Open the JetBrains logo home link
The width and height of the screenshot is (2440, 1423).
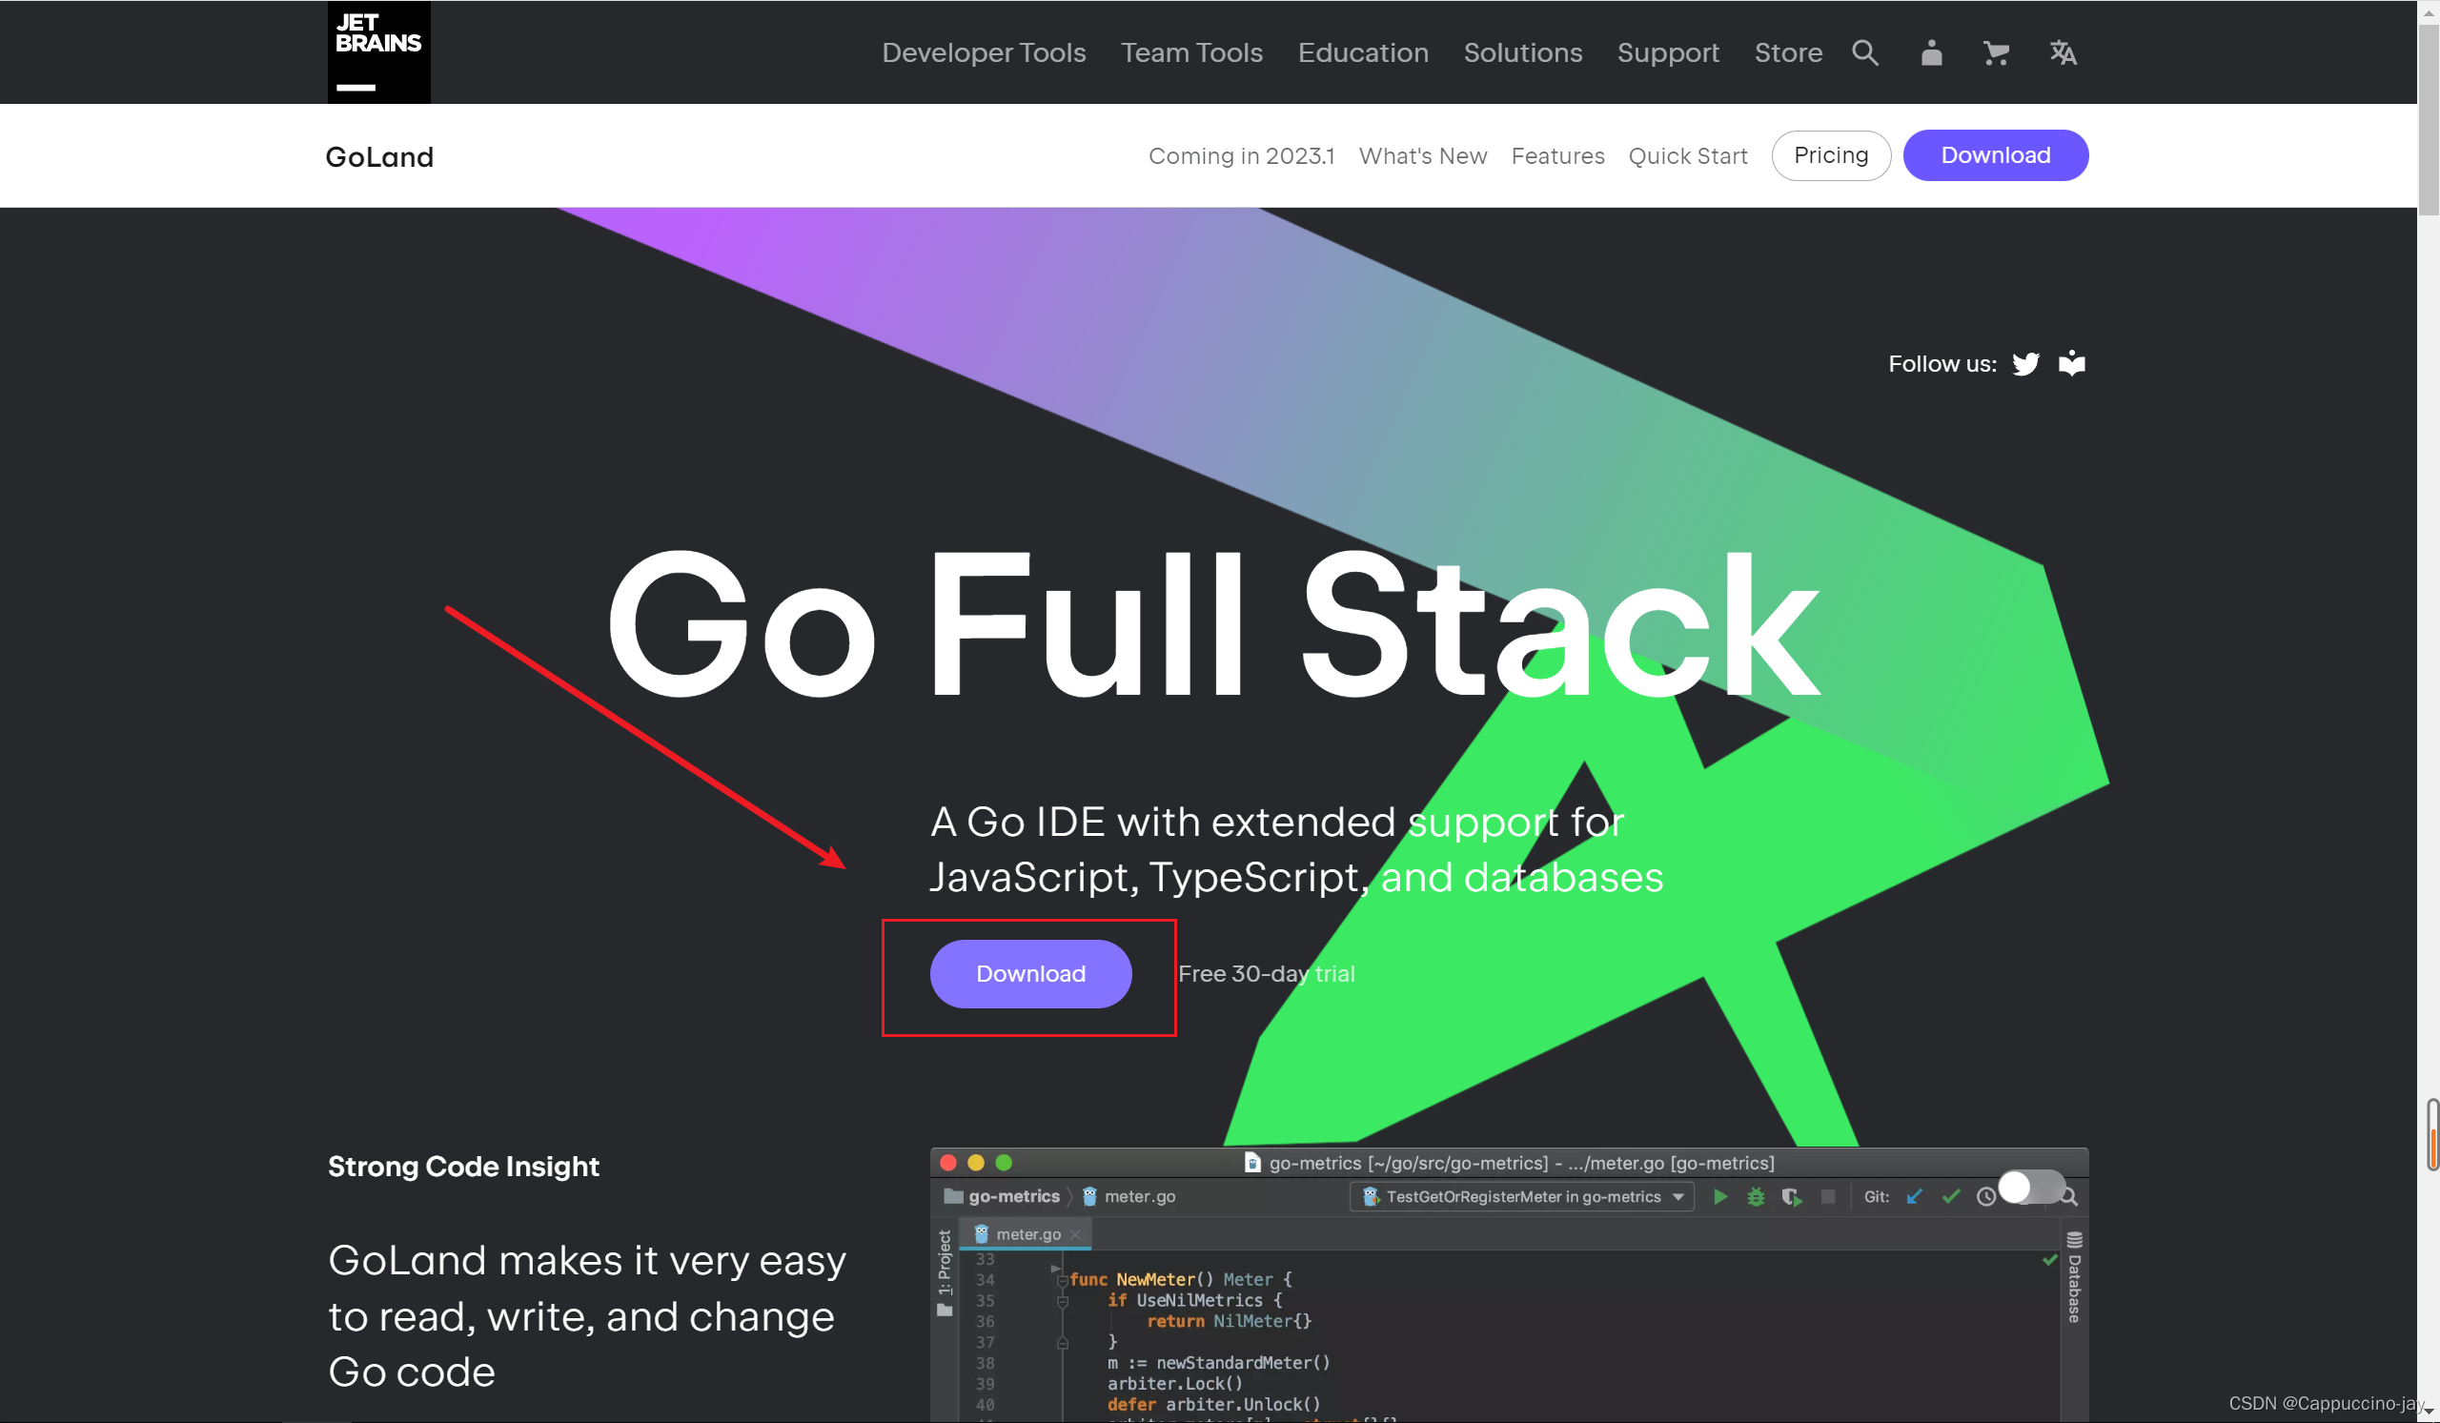point(378,52)
